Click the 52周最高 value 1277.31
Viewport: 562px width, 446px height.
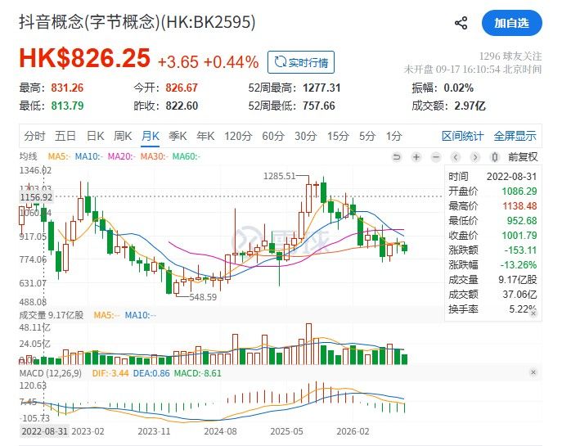click(x=321, y=88)
